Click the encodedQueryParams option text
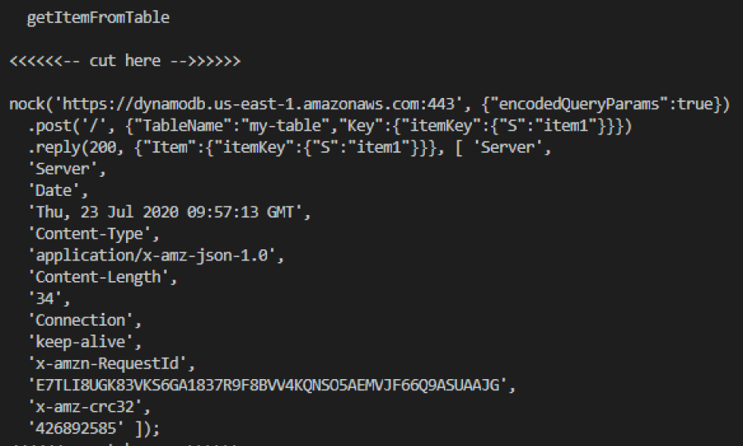 coord(579,104)
